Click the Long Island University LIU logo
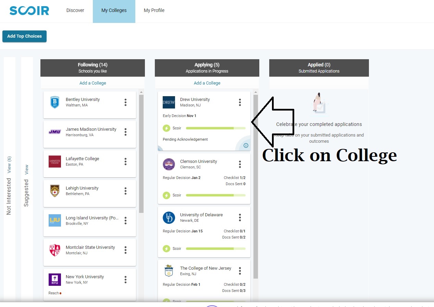The image size is (434, 307). [55, 220]
